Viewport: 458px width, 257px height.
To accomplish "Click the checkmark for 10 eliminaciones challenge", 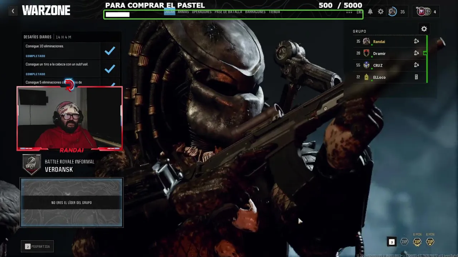I will point(110,51).
